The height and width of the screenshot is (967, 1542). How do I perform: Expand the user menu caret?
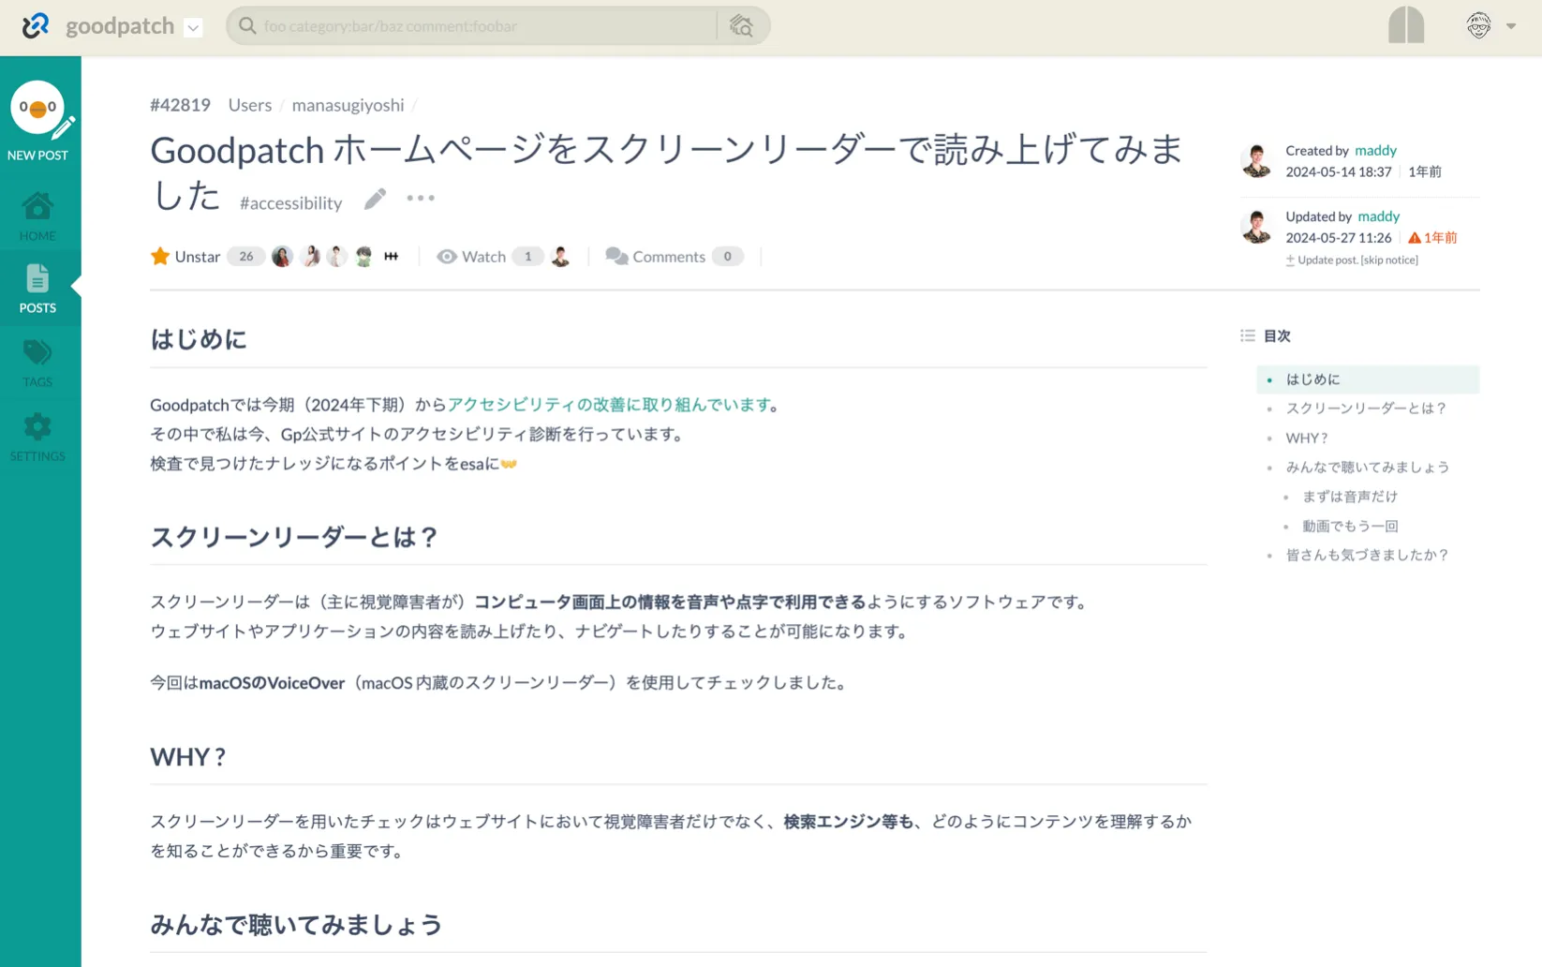click(x=1511, y=26)
